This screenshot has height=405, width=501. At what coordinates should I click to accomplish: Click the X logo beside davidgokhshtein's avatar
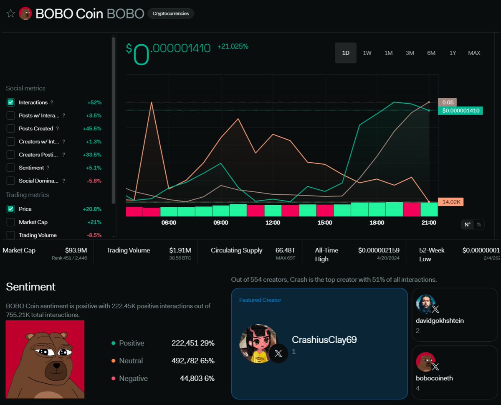[x=435, y=309]
